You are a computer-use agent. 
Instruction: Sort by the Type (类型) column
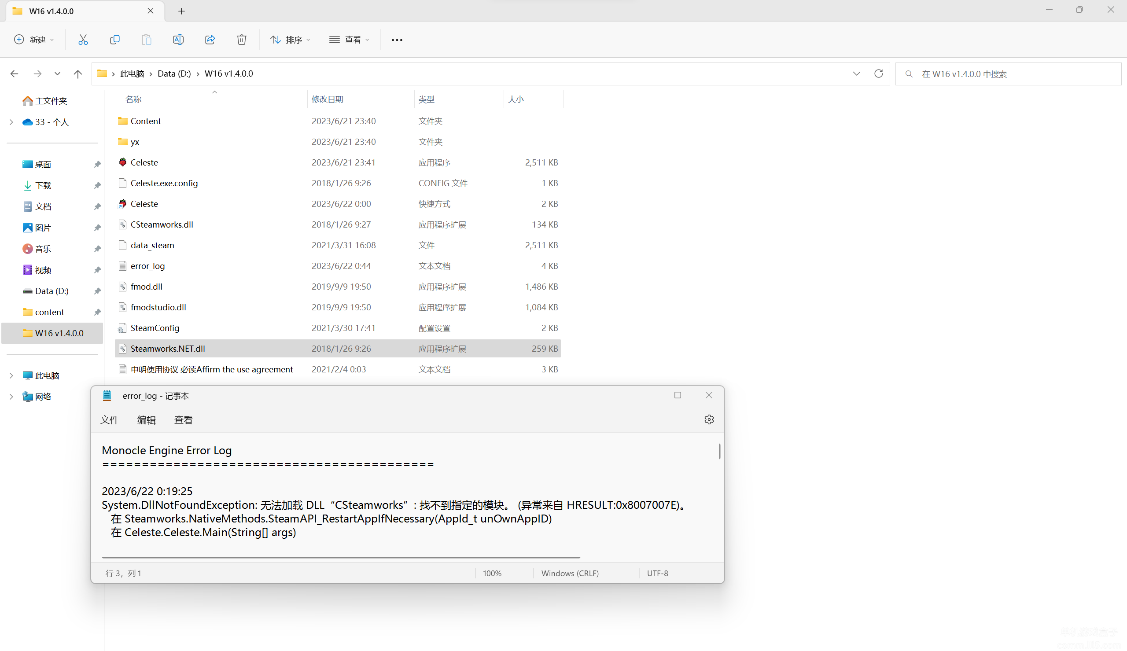(x=427, y=99)
